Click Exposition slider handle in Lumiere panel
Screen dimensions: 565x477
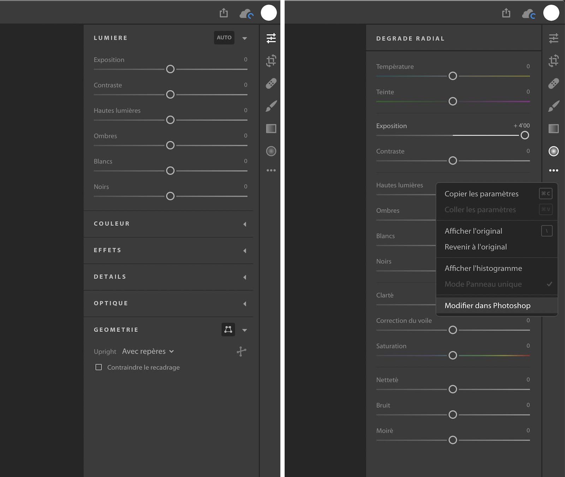coord(170,69)
